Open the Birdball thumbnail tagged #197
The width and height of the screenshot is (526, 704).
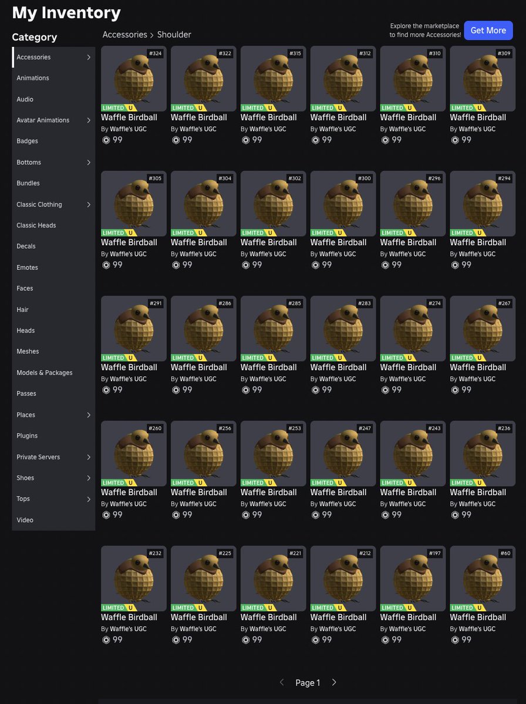pyautogui.click(x=413, y=578)
